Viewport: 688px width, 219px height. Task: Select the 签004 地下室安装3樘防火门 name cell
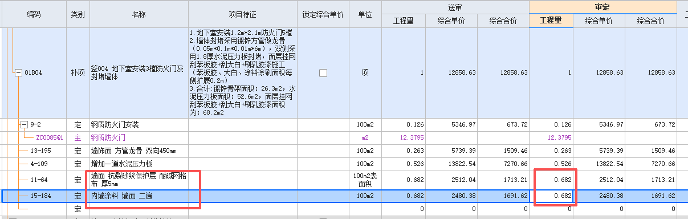pyautogui.click(x=139, y=73)
